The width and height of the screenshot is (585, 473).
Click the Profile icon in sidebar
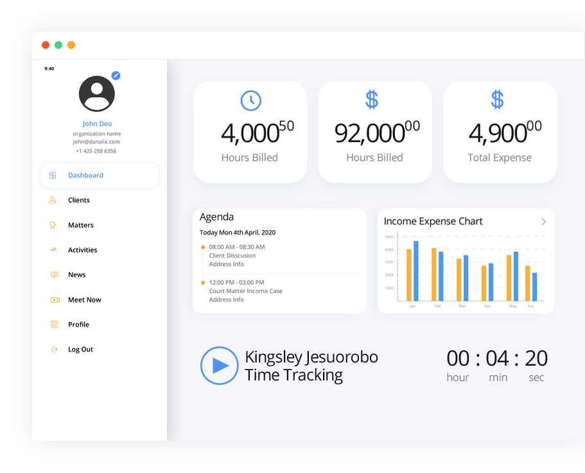[54, 325]
